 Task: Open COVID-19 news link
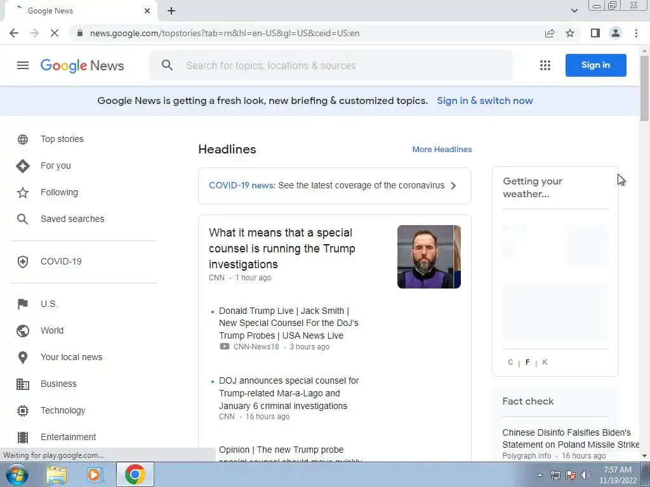[242, 186]
